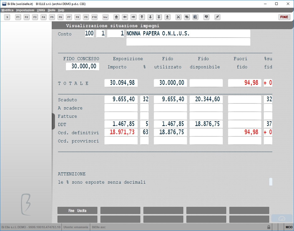Click the NONNA PAPERA O.N.L.U.S. name field
This screenshot has width=294, height=231.
(188, 34)
